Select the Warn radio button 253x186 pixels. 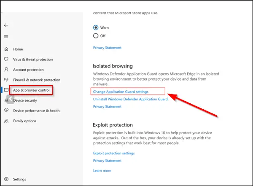[x=96, y=28]
